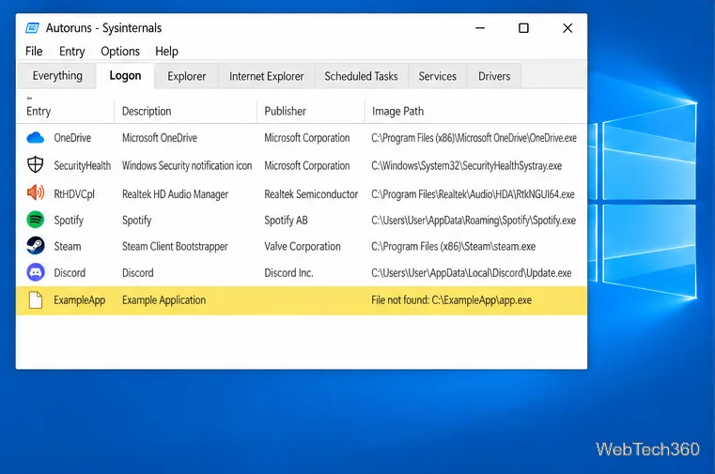
Task: Select the SecurityHealth entry name
Action: point(82,165)
